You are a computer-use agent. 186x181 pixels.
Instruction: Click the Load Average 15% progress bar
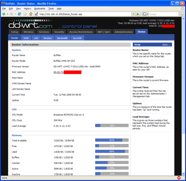click(x=112, y=126)
